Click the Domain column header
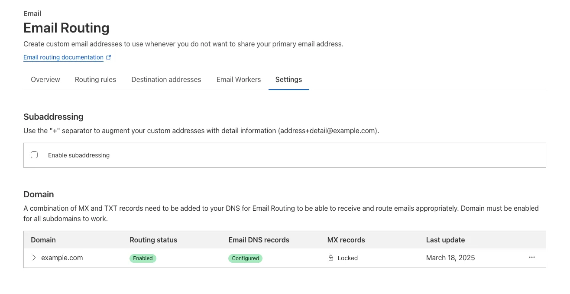This screenshot has width=570, height=294. click(x=43, y=239)
